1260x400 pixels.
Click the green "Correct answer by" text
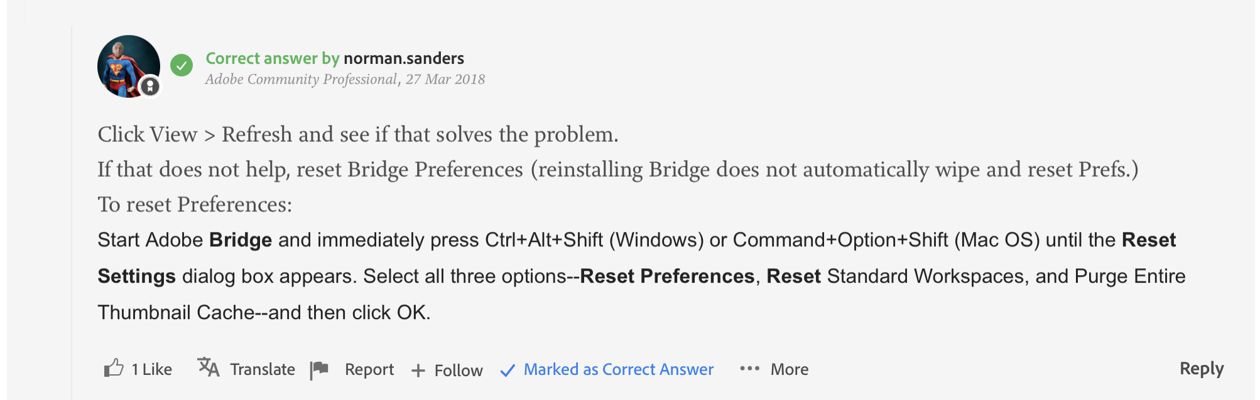(x=273, y=58)
